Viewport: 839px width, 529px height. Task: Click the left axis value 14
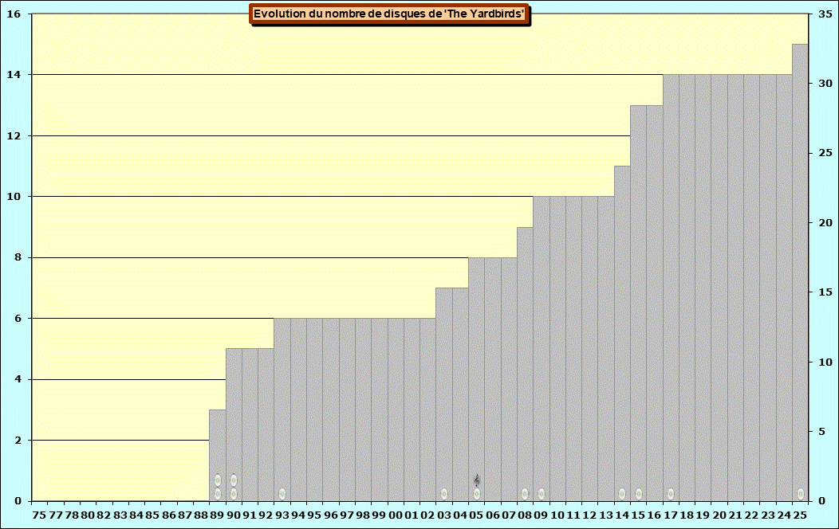(14, 75)
